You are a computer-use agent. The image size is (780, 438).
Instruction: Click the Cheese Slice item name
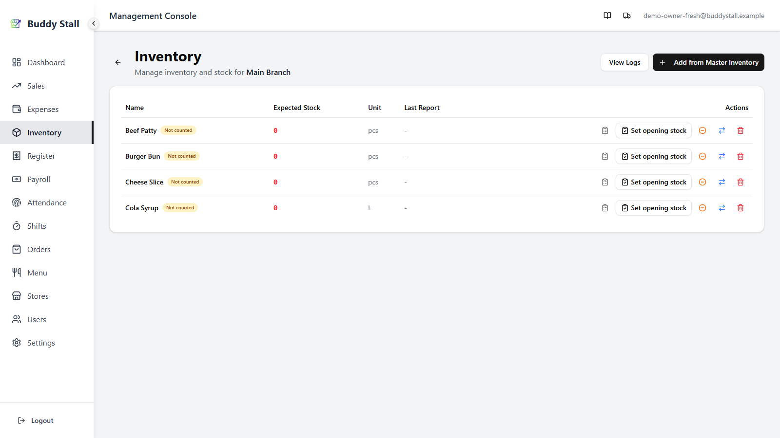click(x=144, y=182)
